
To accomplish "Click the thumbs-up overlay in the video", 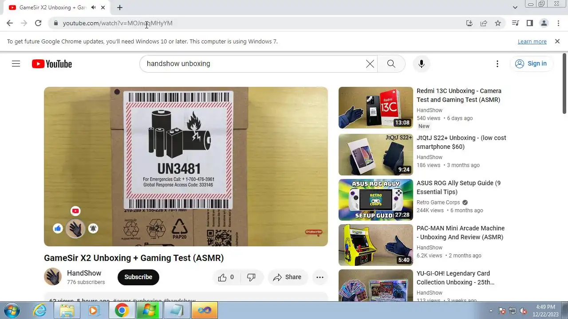I will tap(58, 229).
